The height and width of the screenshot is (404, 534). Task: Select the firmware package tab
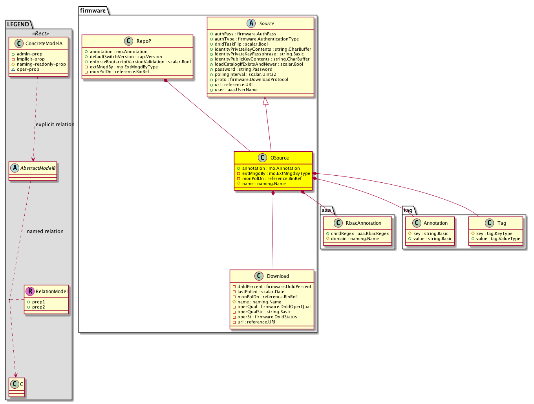(93, 11)
